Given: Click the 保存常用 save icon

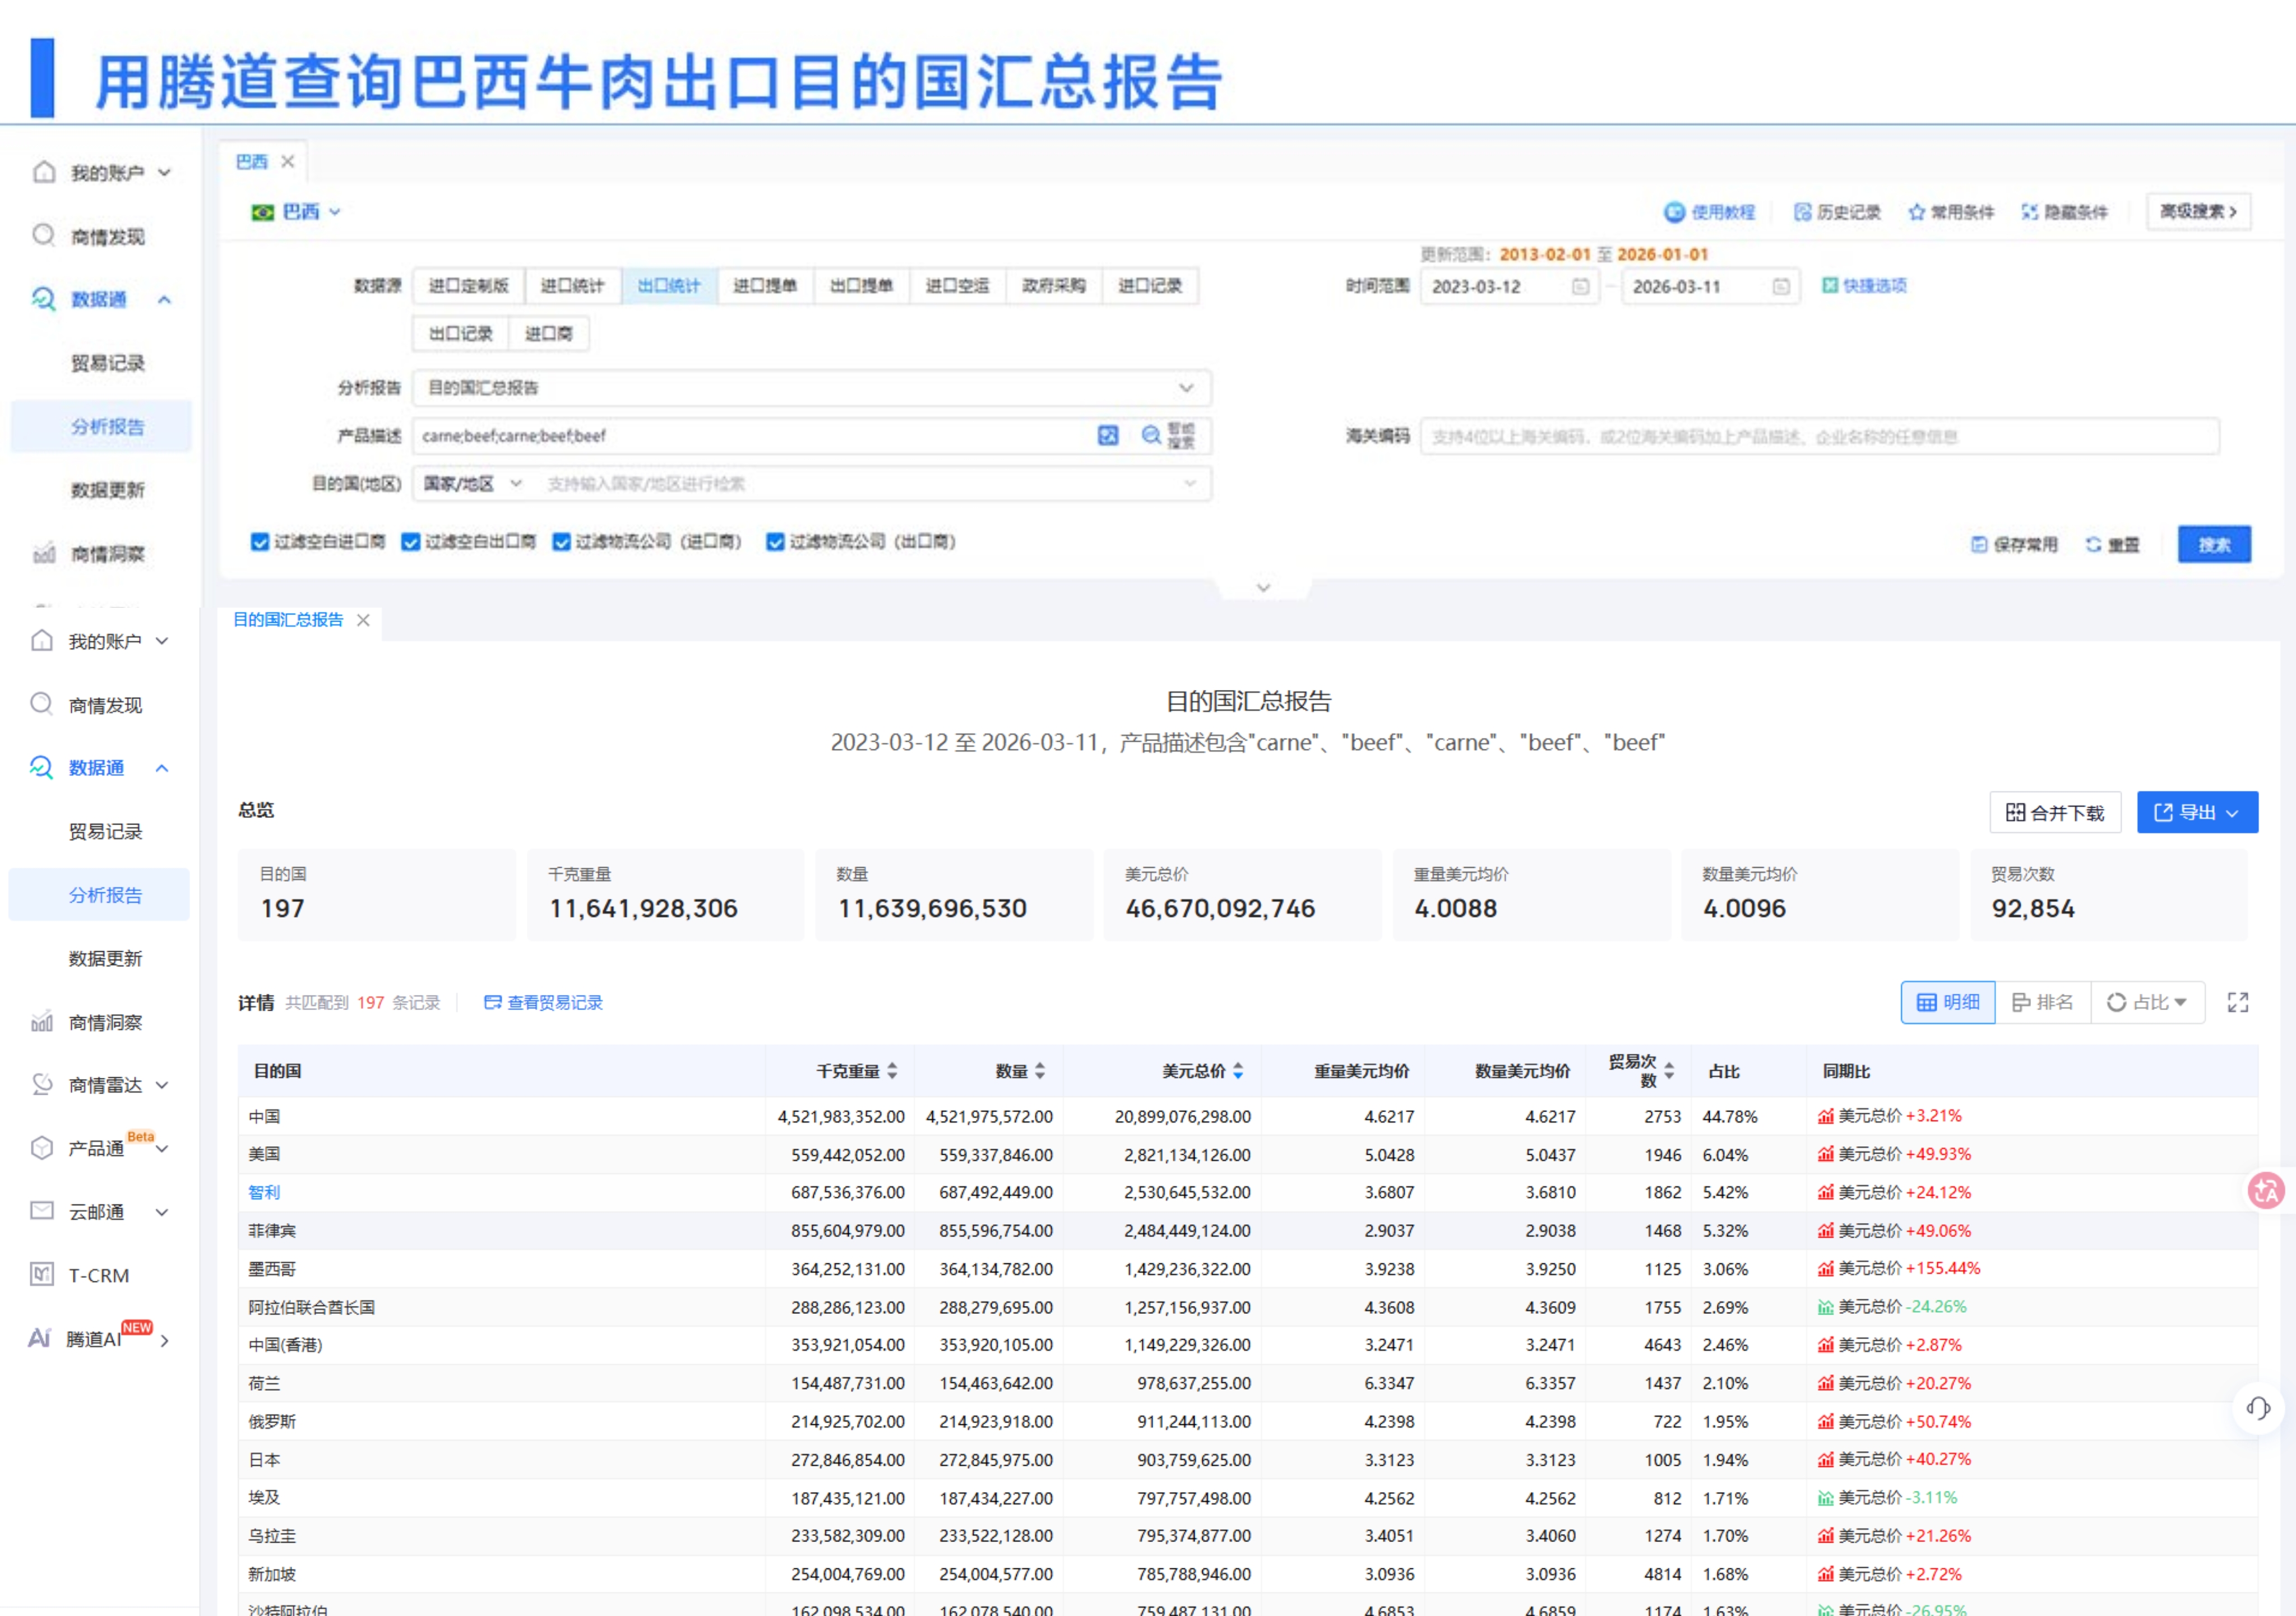Looking at the screenshot, I should click(x=1980, y=543).
